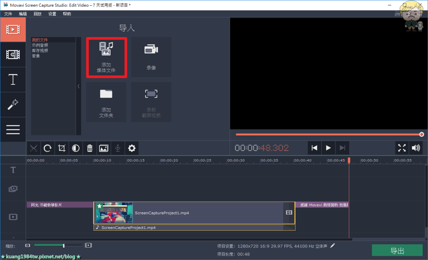Open the Titles tab with T icon

[13, 79]
